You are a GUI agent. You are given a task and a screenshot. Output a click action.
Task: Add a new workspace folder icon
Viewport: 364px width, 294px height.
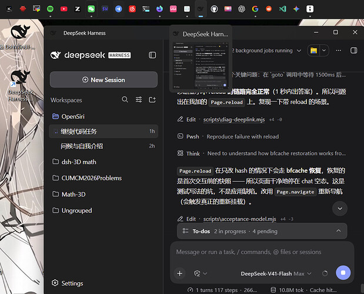152,99
